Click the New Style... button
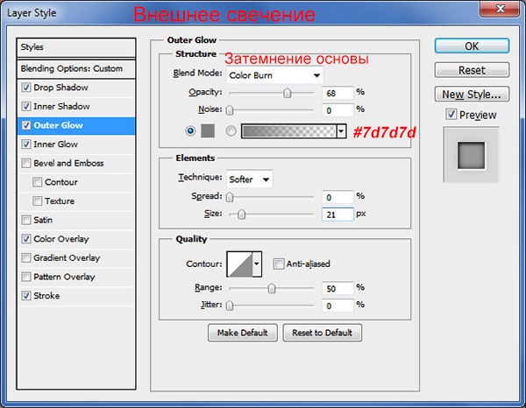Viewport: 526px width, 408px height. pyautogui.click(x=472, y=95)
